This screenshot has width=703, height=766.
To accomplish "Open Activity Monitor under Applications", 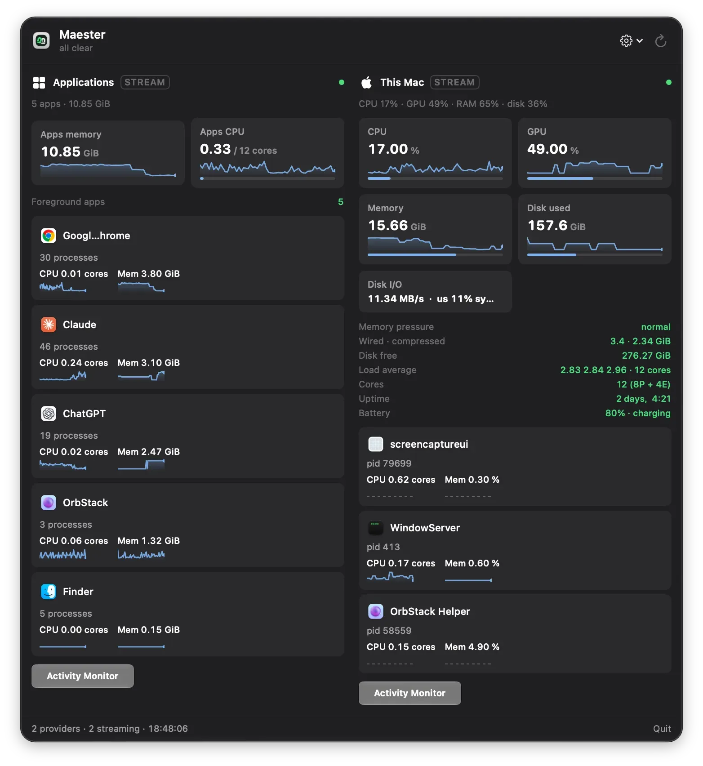I will (x=83, y=676).
